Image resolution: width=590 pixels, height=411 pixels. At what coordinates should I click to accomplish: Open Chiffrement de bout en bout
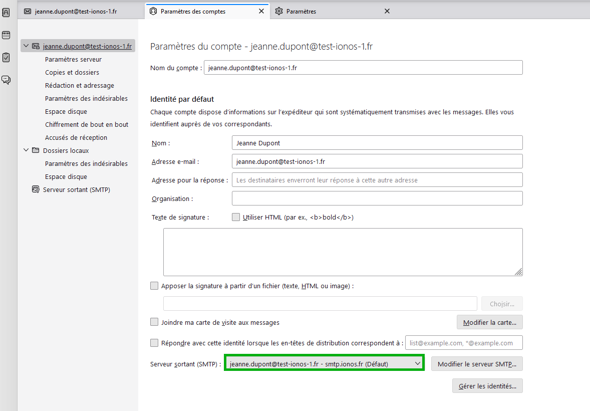(x=87, y=124)
